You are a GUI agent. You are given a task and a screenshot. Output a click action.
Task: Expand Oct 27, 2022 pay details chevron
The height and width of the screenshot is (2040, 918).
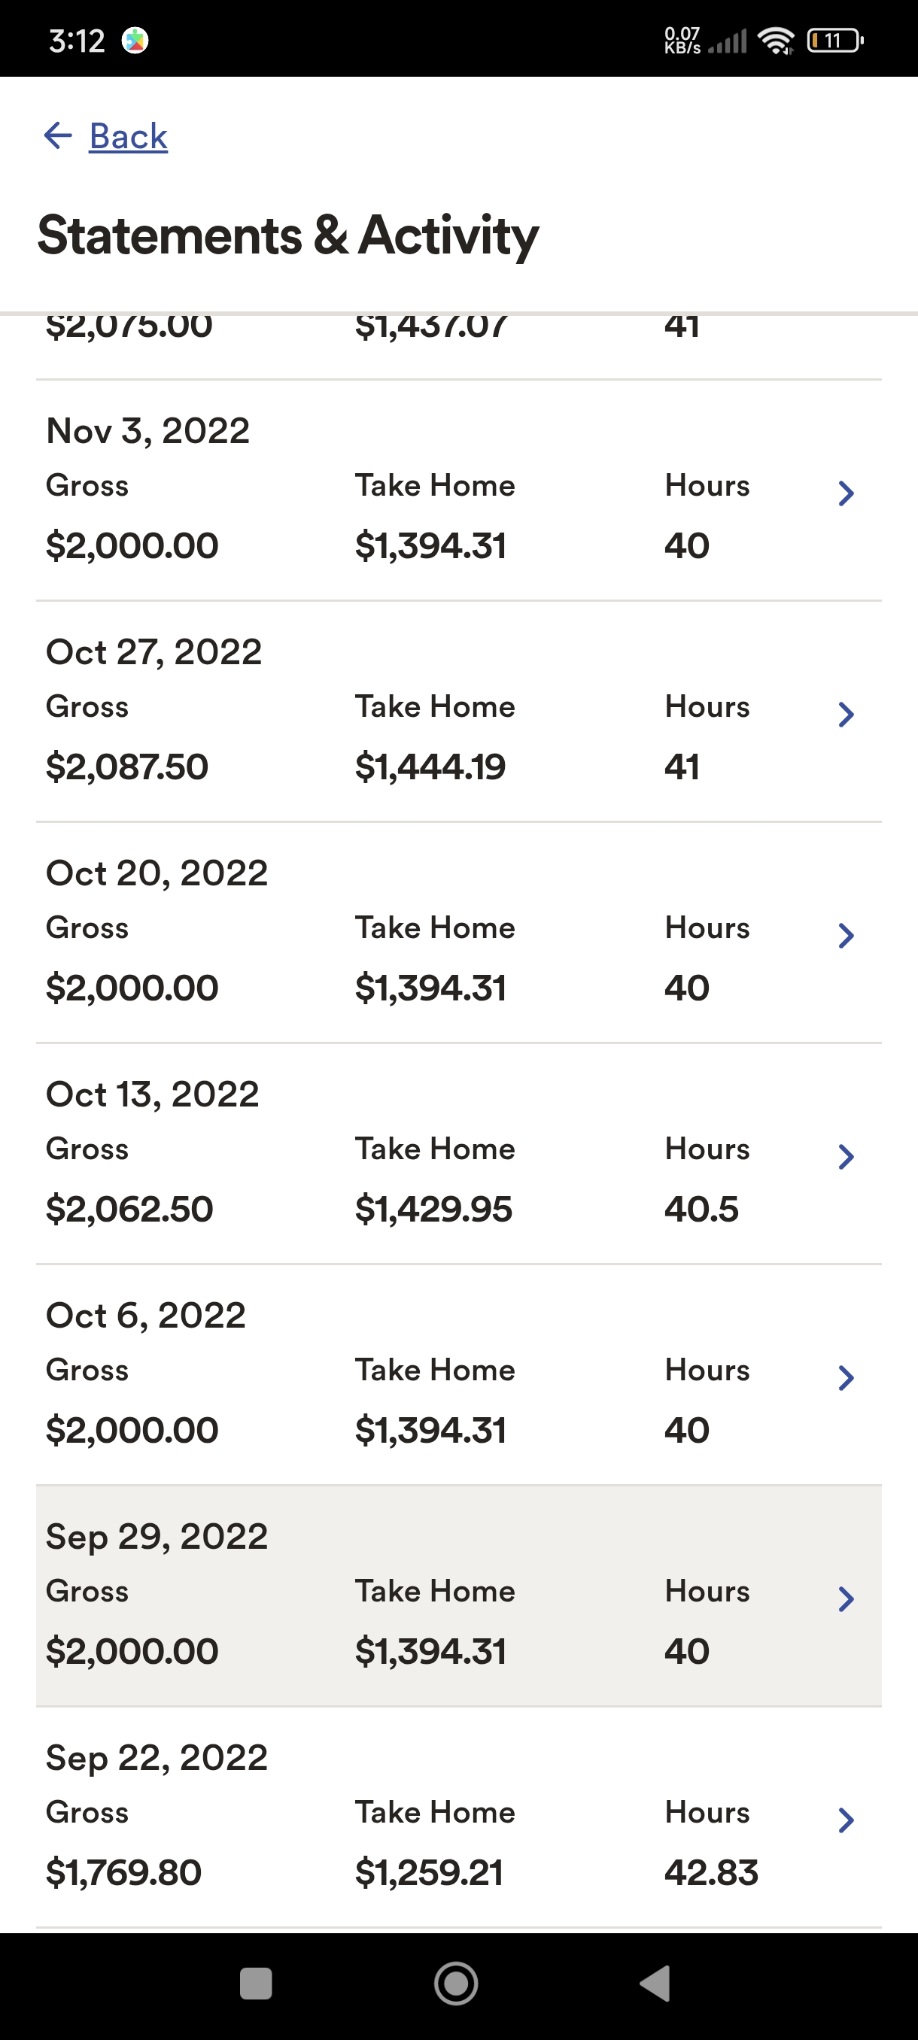846,715
